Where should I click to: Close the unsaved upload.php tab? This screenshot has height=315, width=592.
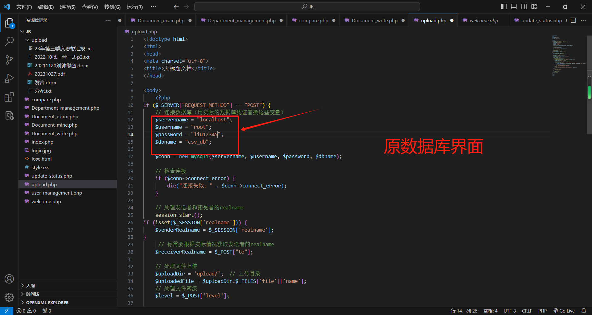click(x=452, y=20)
